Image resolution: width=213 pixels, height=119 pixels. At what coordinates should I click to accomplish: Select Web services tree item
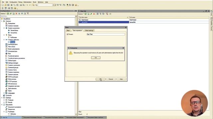coord(12,79)
